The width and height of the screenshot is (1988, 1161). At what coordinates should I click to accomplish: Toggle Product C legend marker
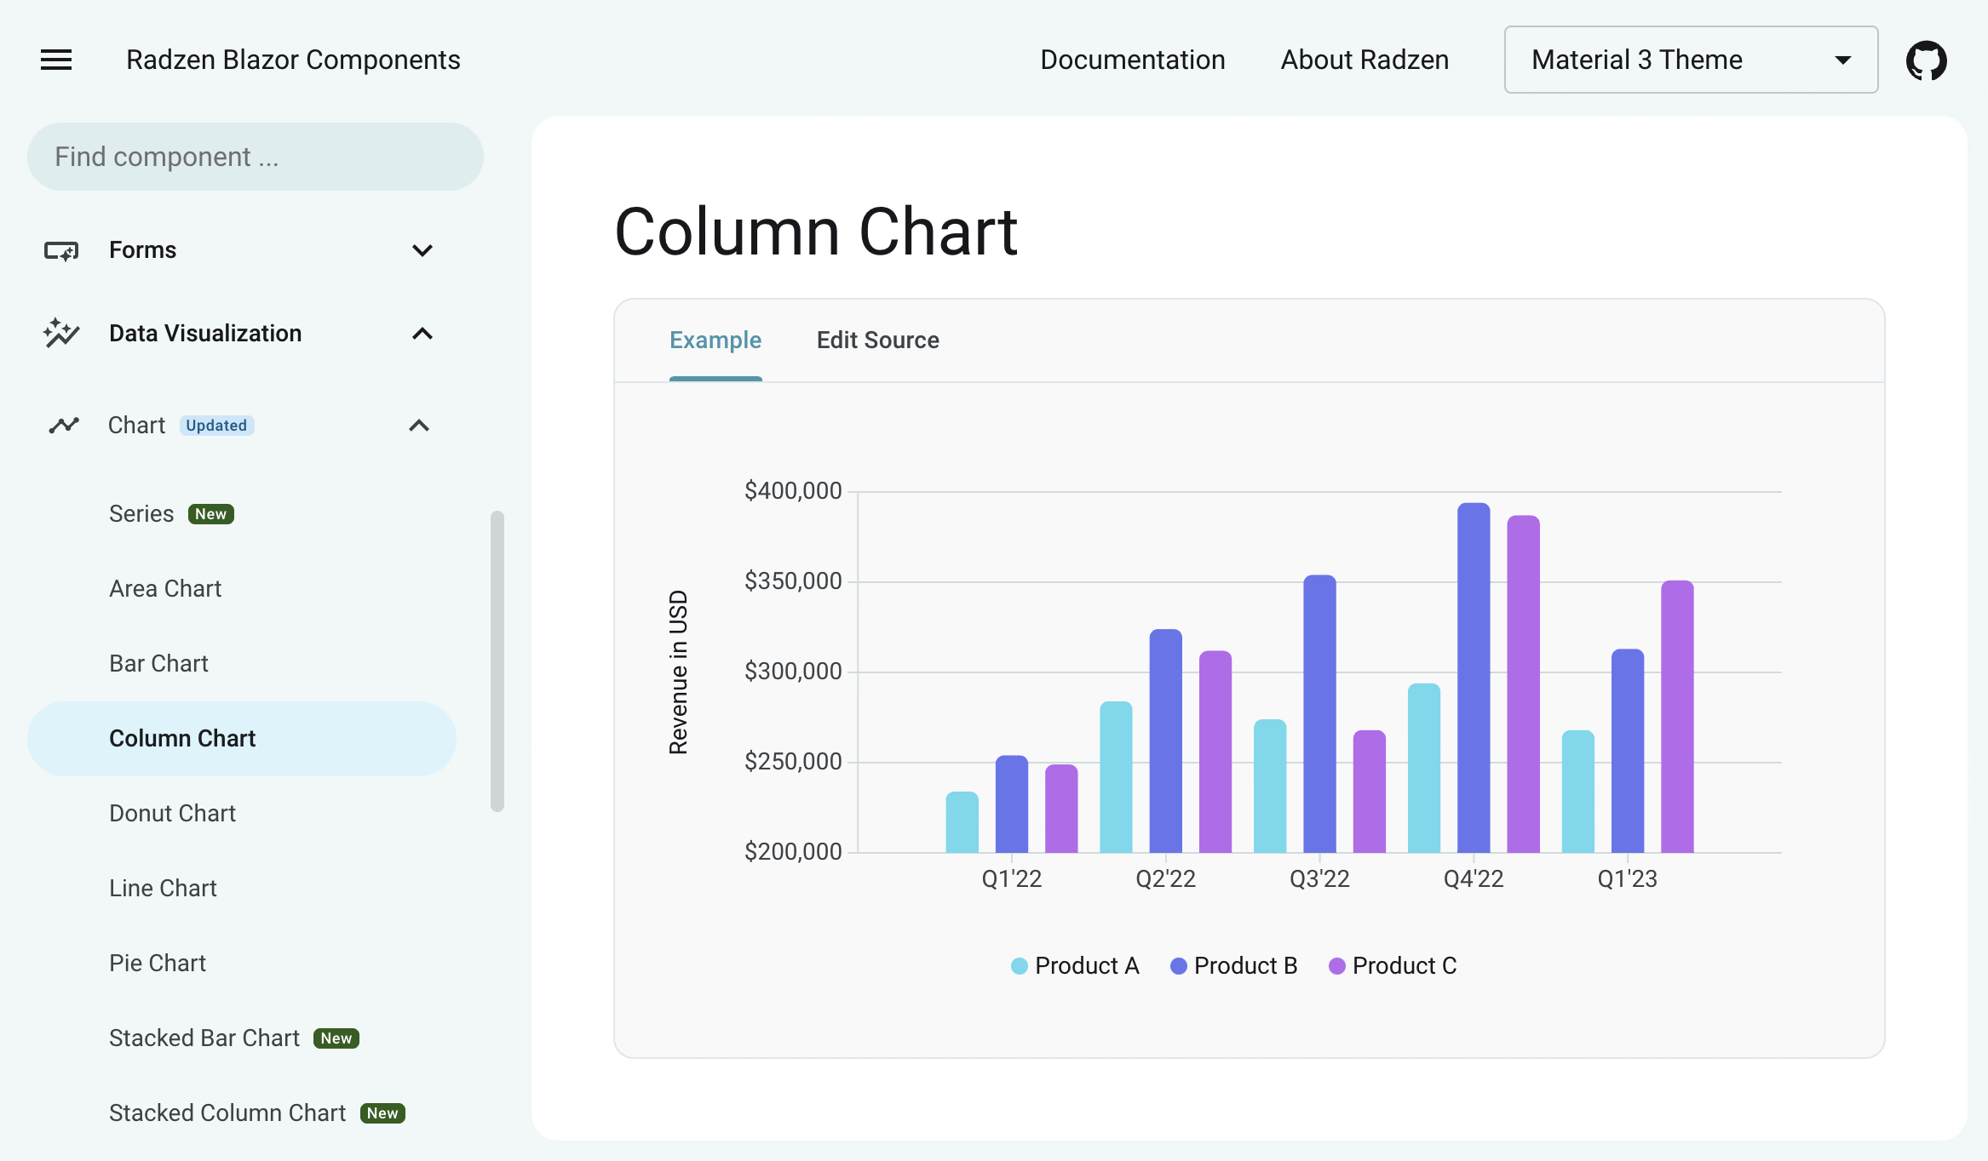(x=1336, y=966)
